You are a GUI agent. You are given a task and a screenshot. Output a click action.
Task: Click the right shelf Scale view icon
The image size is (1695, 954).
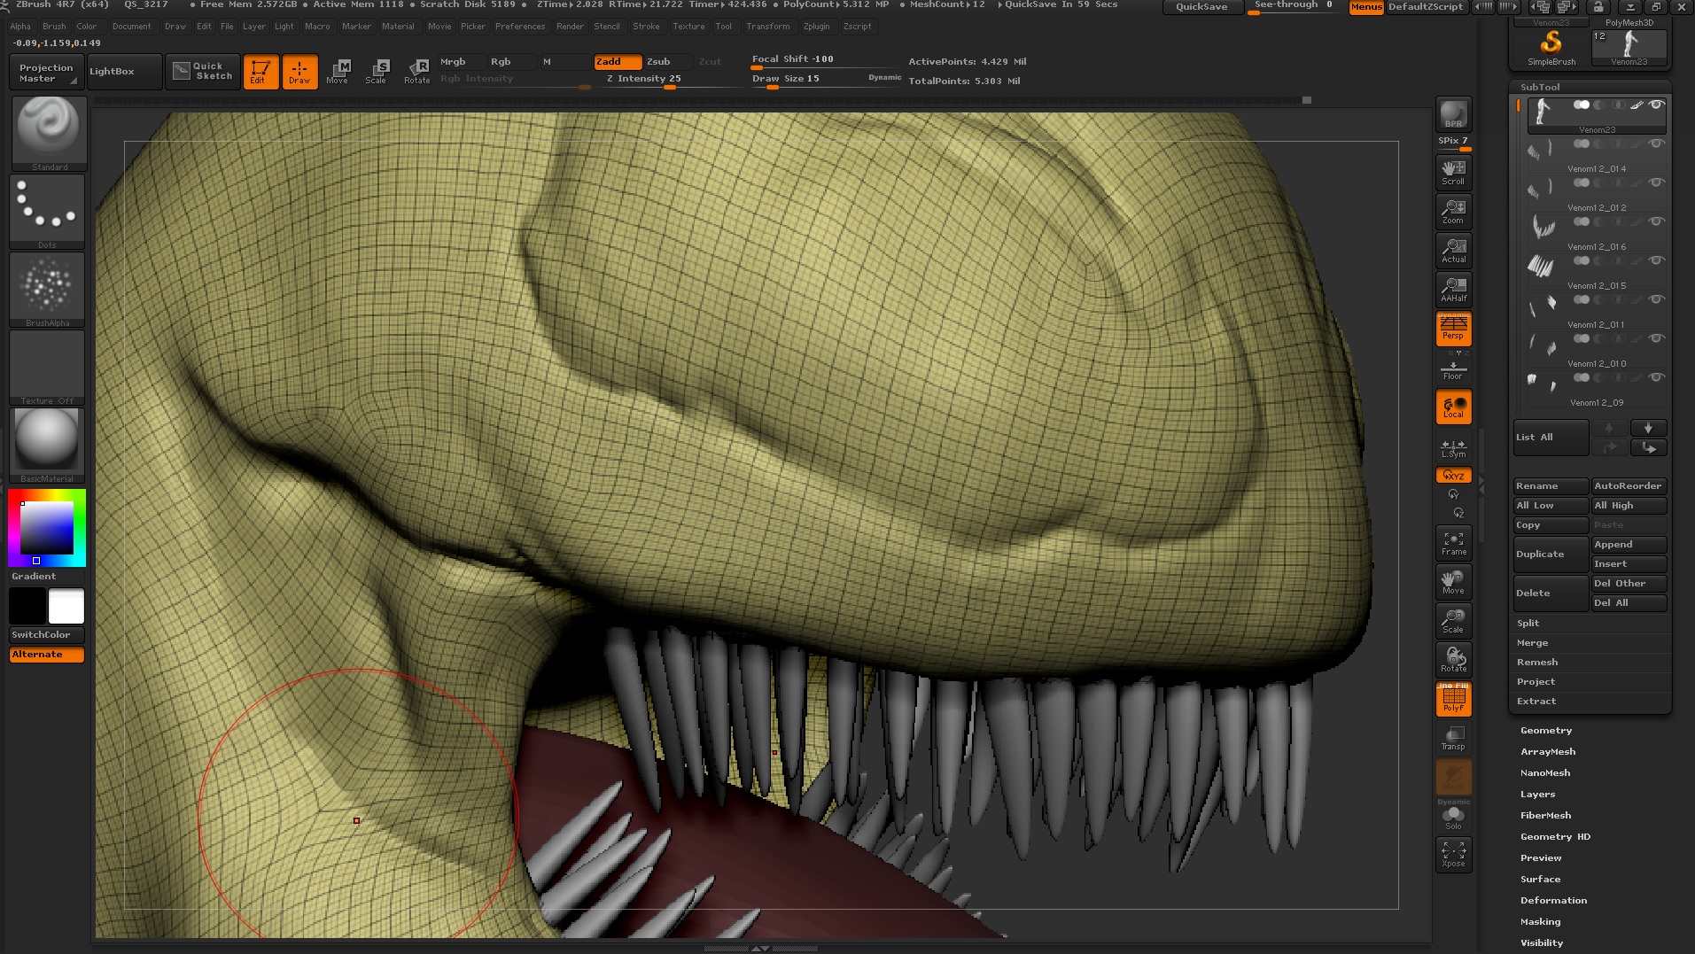click(1453, 622)
